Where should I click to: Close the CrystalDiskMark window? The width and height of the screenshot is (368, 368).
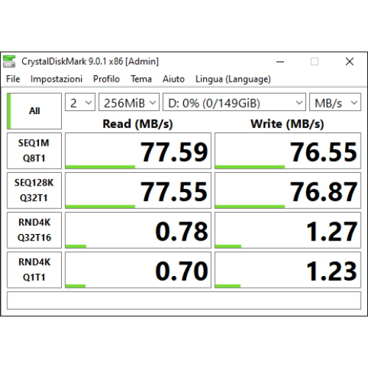click(350, 62)
